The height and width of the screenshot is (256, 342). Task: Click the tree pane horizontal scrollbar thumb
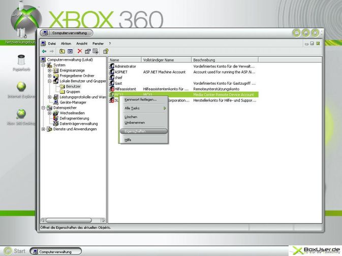pos(69,220)
